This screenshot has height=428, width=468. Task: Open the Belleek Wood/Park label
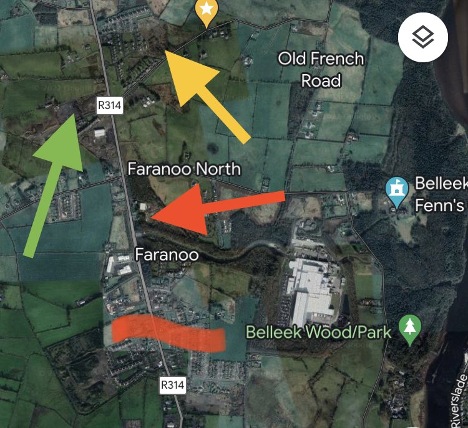(319, 332)
